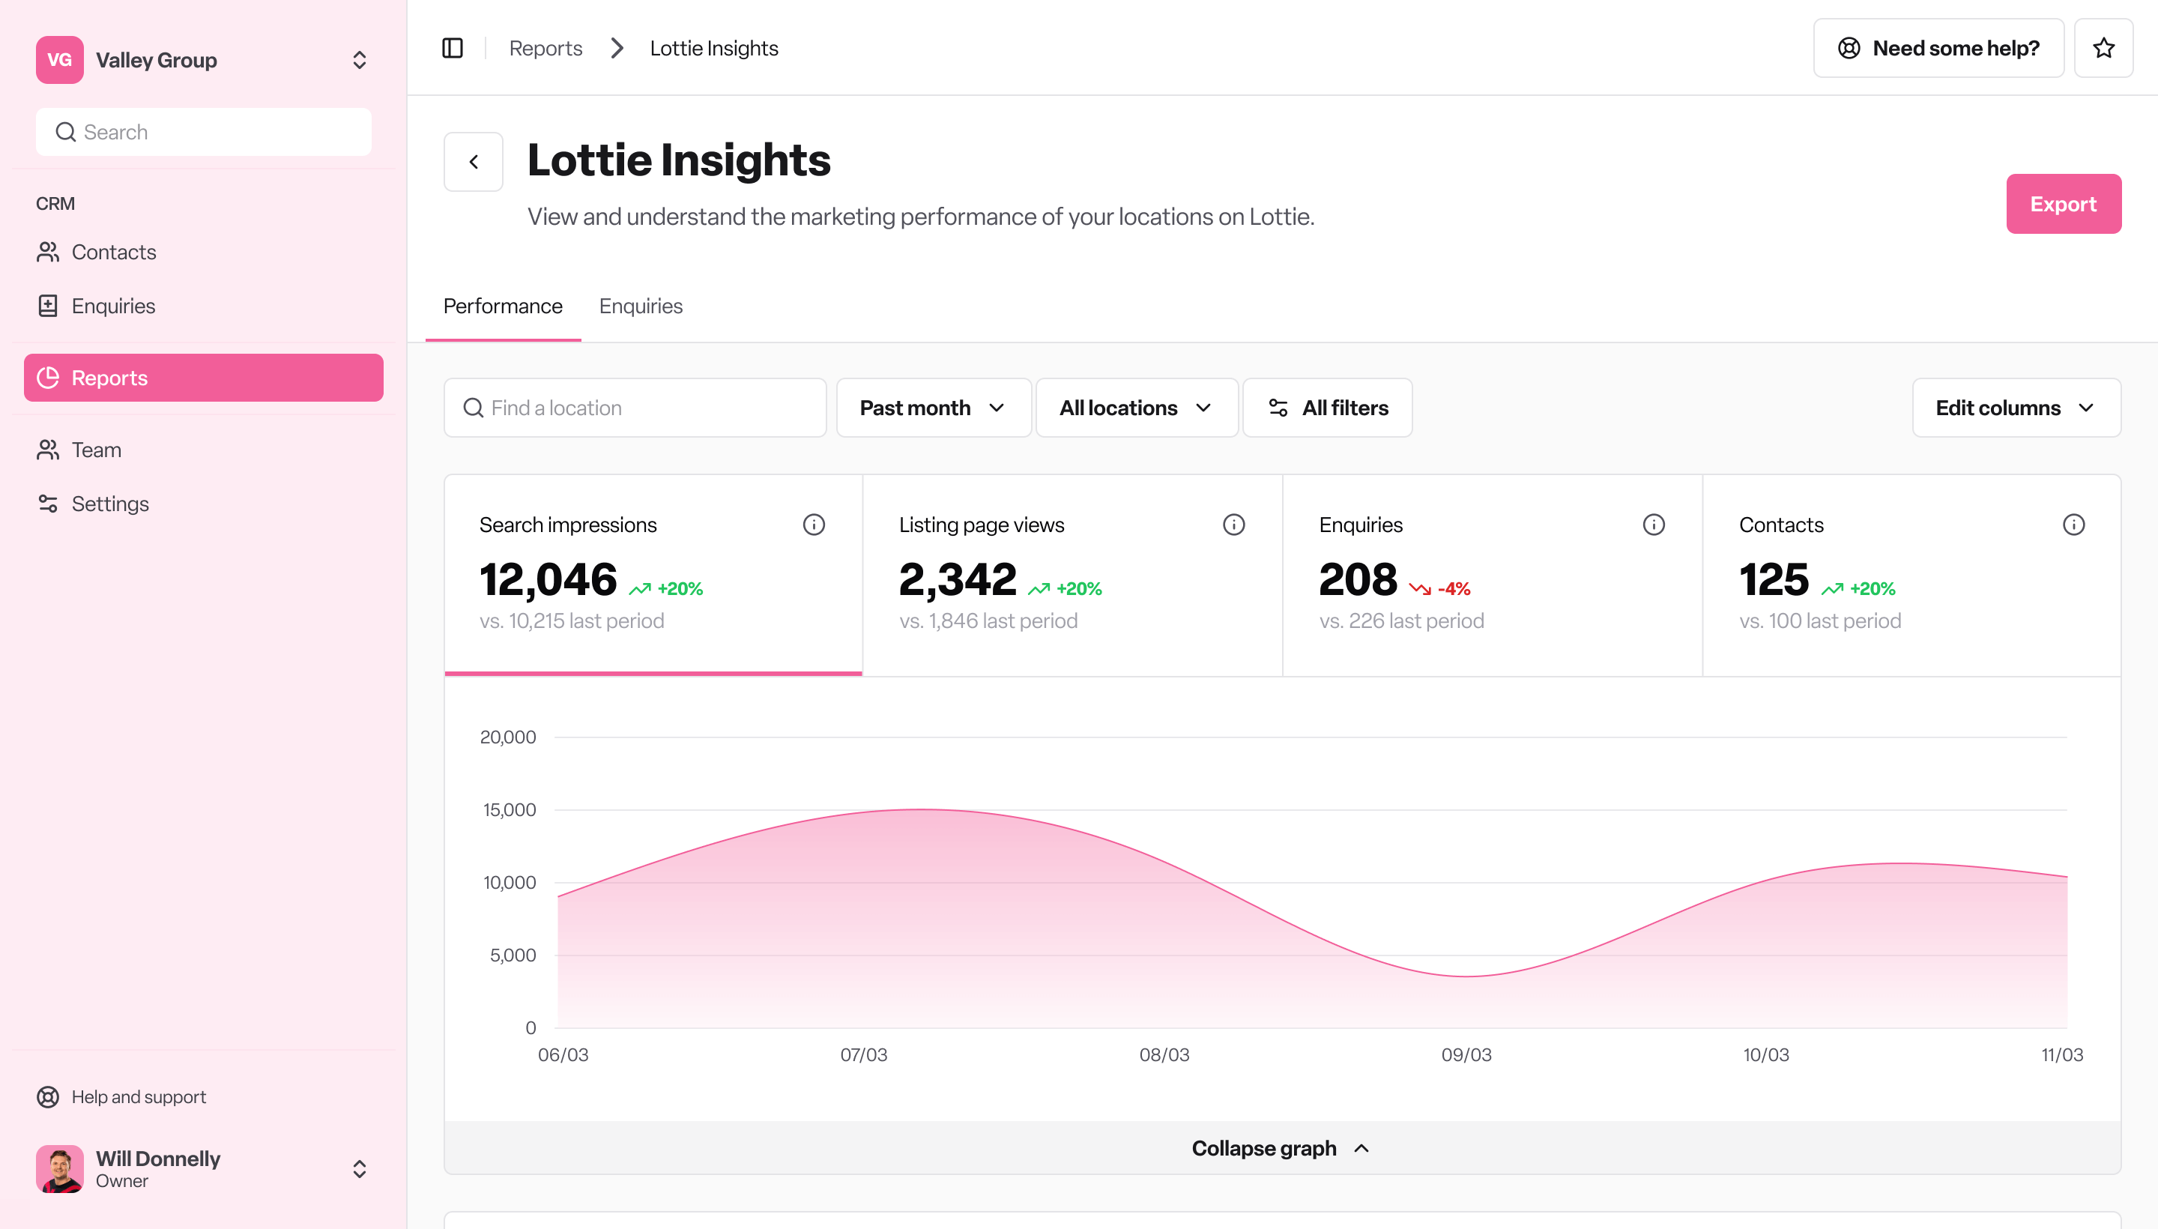Open info icon for Contacts metric

pyautogui.click(x=2073, y=525)
